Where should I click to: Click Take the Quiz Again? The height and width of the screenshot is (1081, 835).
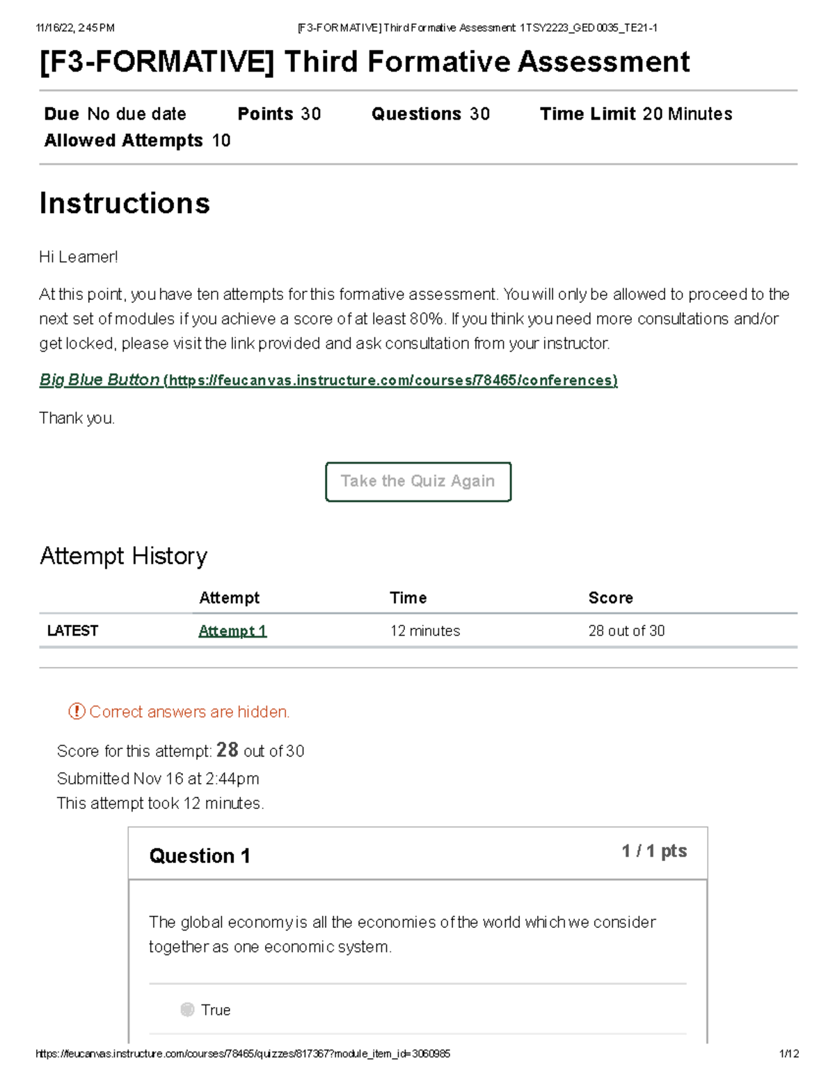pos(417,480)
